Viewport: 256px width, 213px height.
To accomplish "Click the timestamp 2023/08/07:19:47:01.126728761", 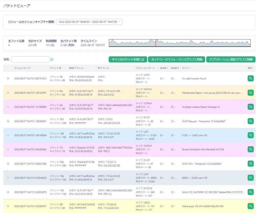I will coord(30,93).
